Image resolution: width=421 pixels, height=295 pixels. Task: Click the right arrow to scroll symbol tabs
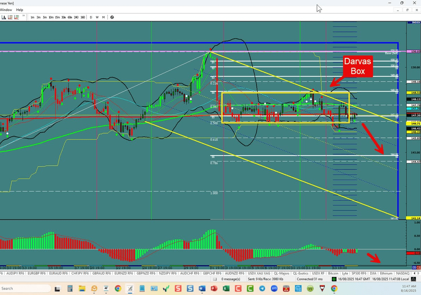pos(418,273)
